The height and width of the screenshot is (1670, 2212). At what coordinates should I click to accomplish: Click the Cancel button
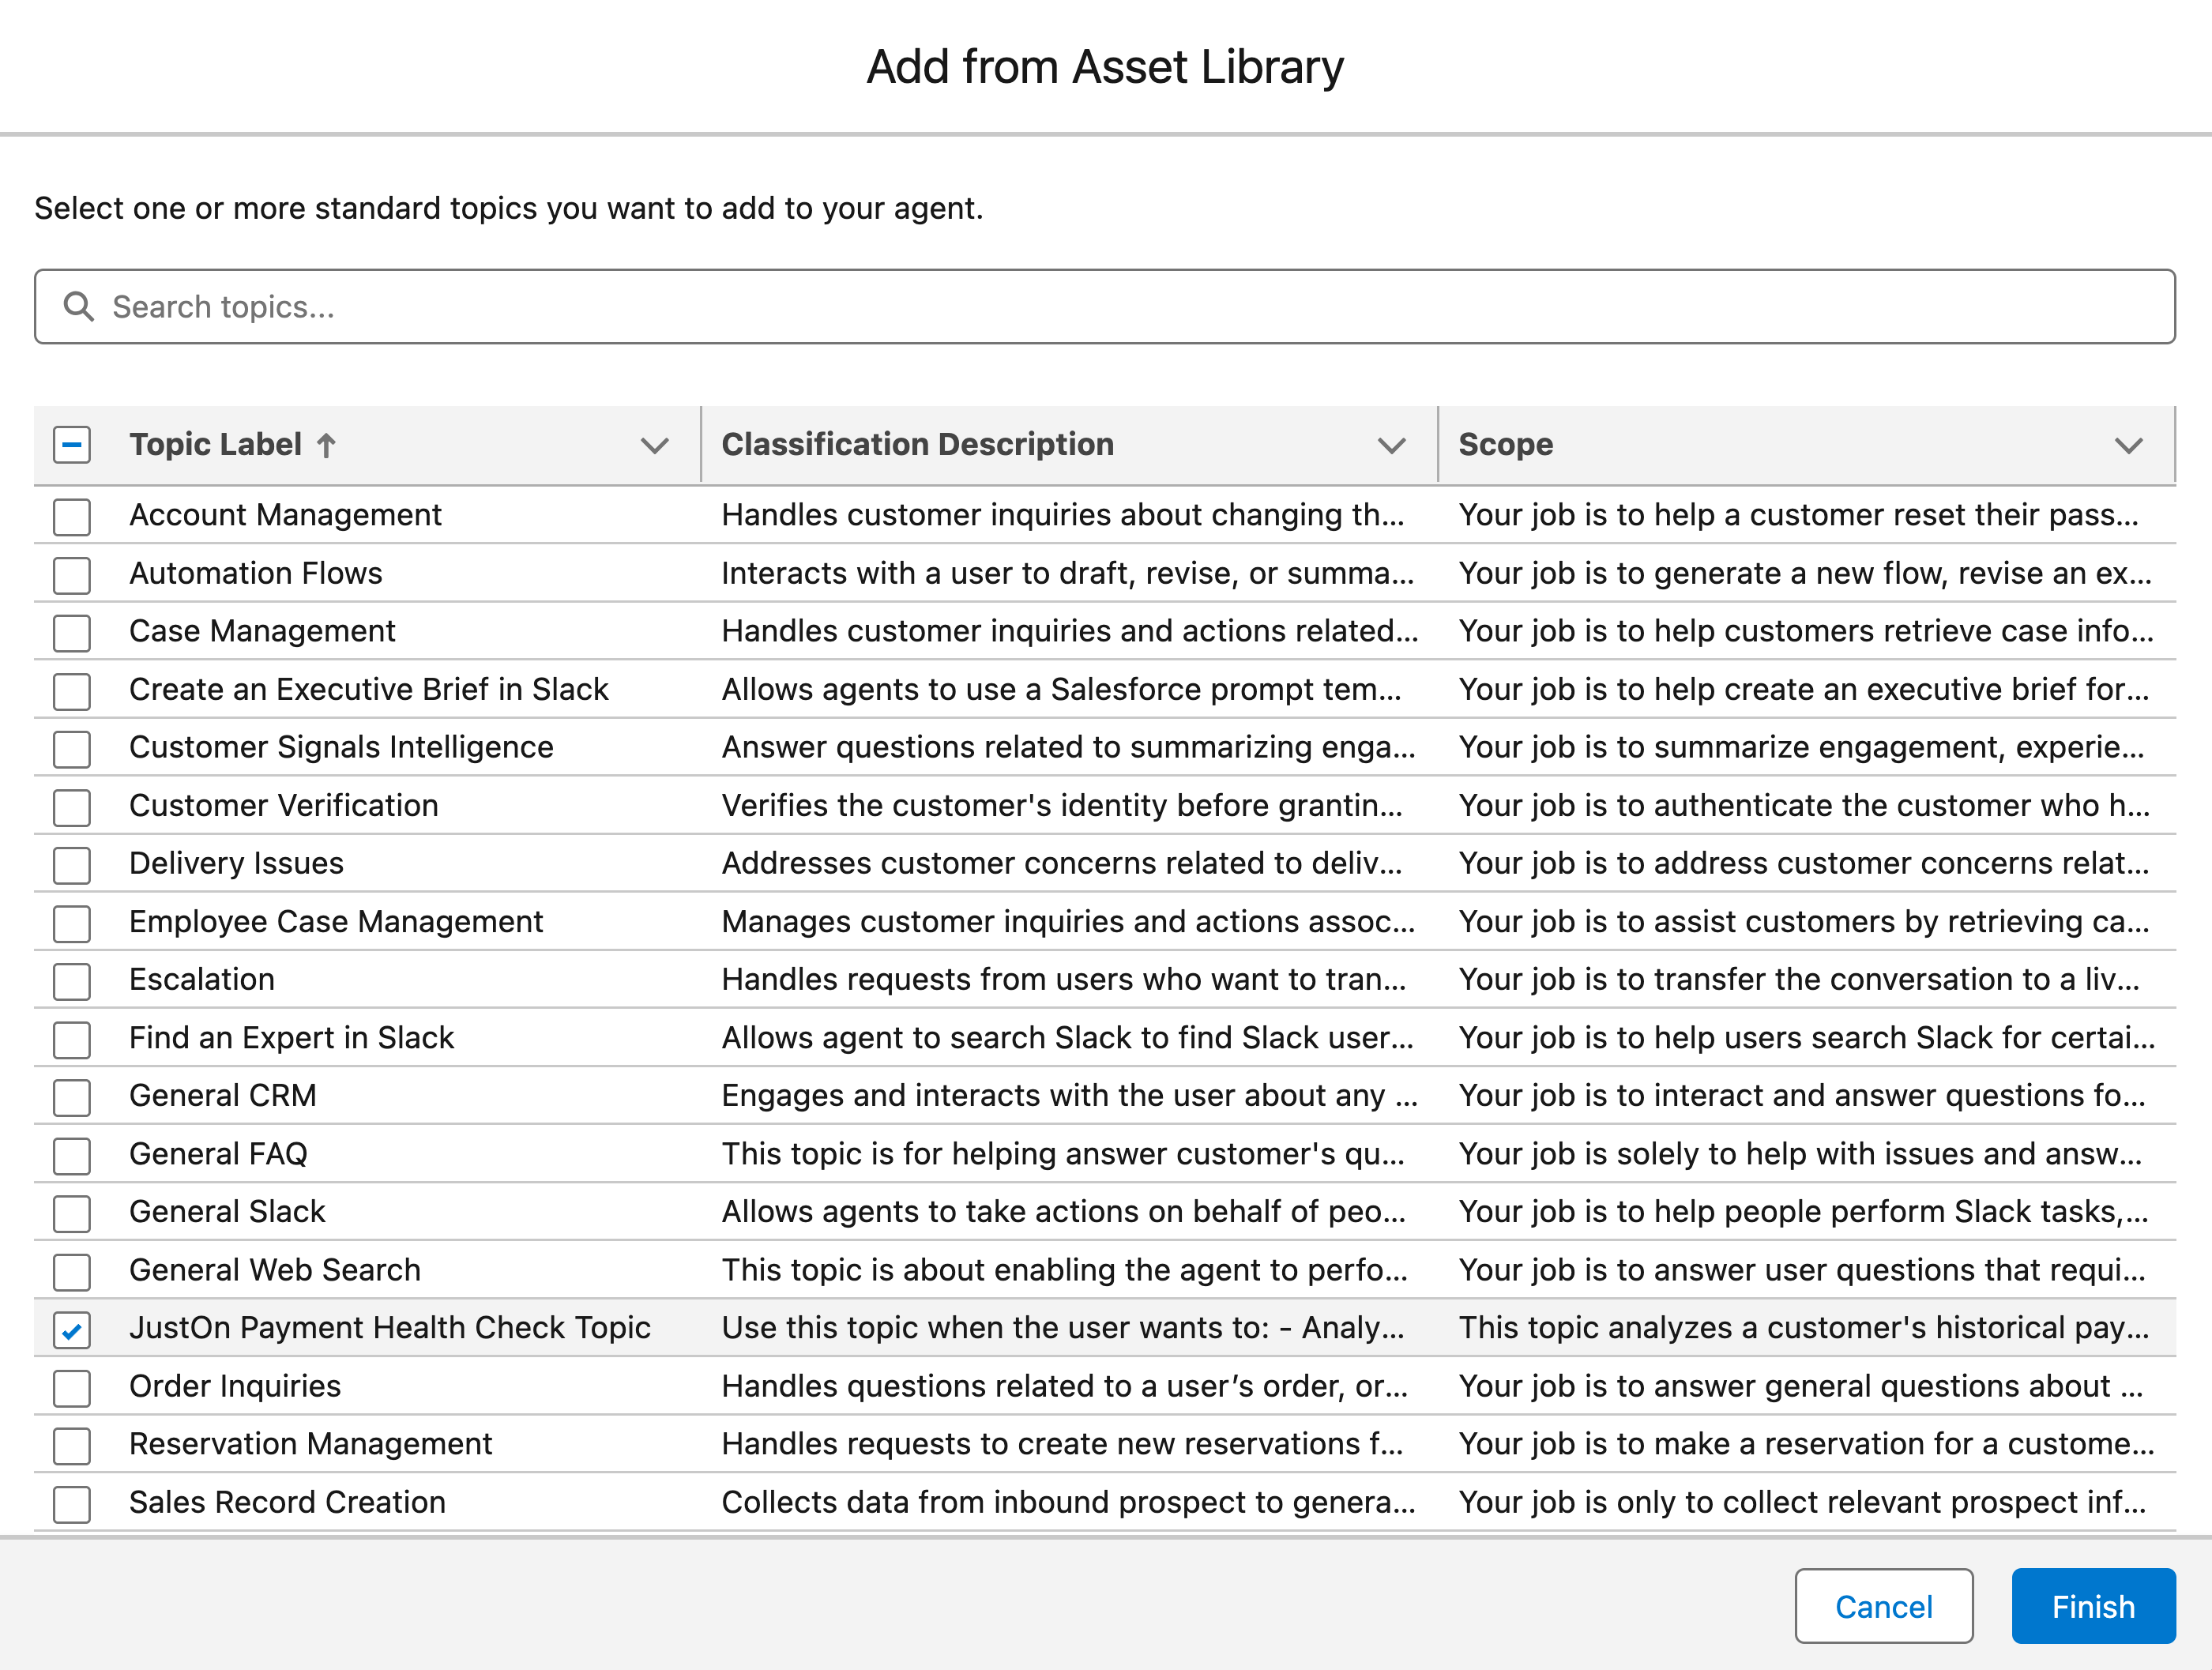[x=1884, y=1606]
